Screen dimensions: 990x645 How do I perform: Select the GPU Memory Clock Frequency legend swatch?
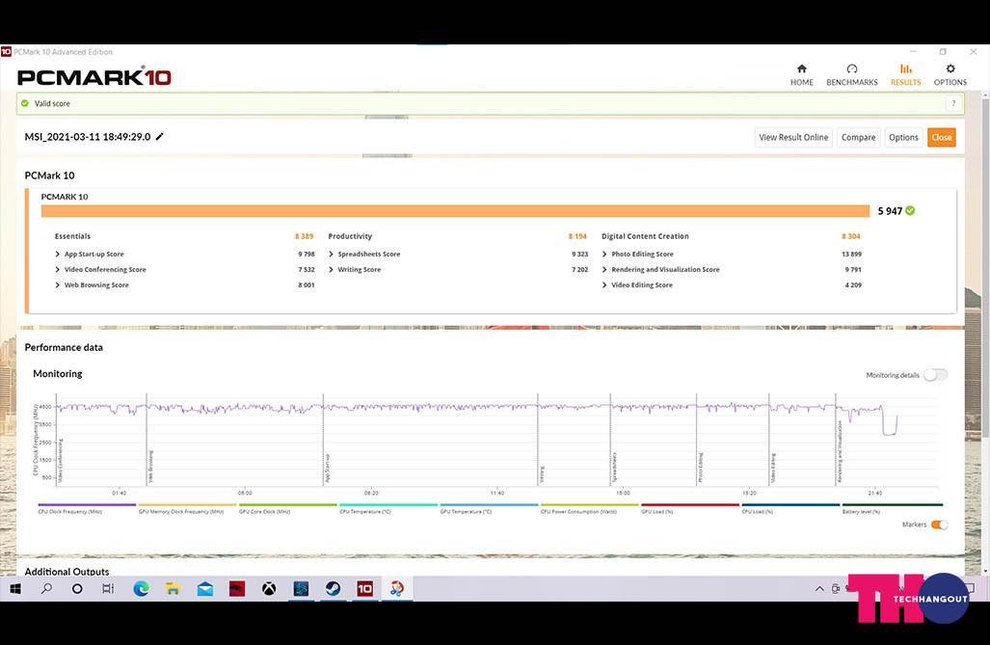click(x=188, y=505)
